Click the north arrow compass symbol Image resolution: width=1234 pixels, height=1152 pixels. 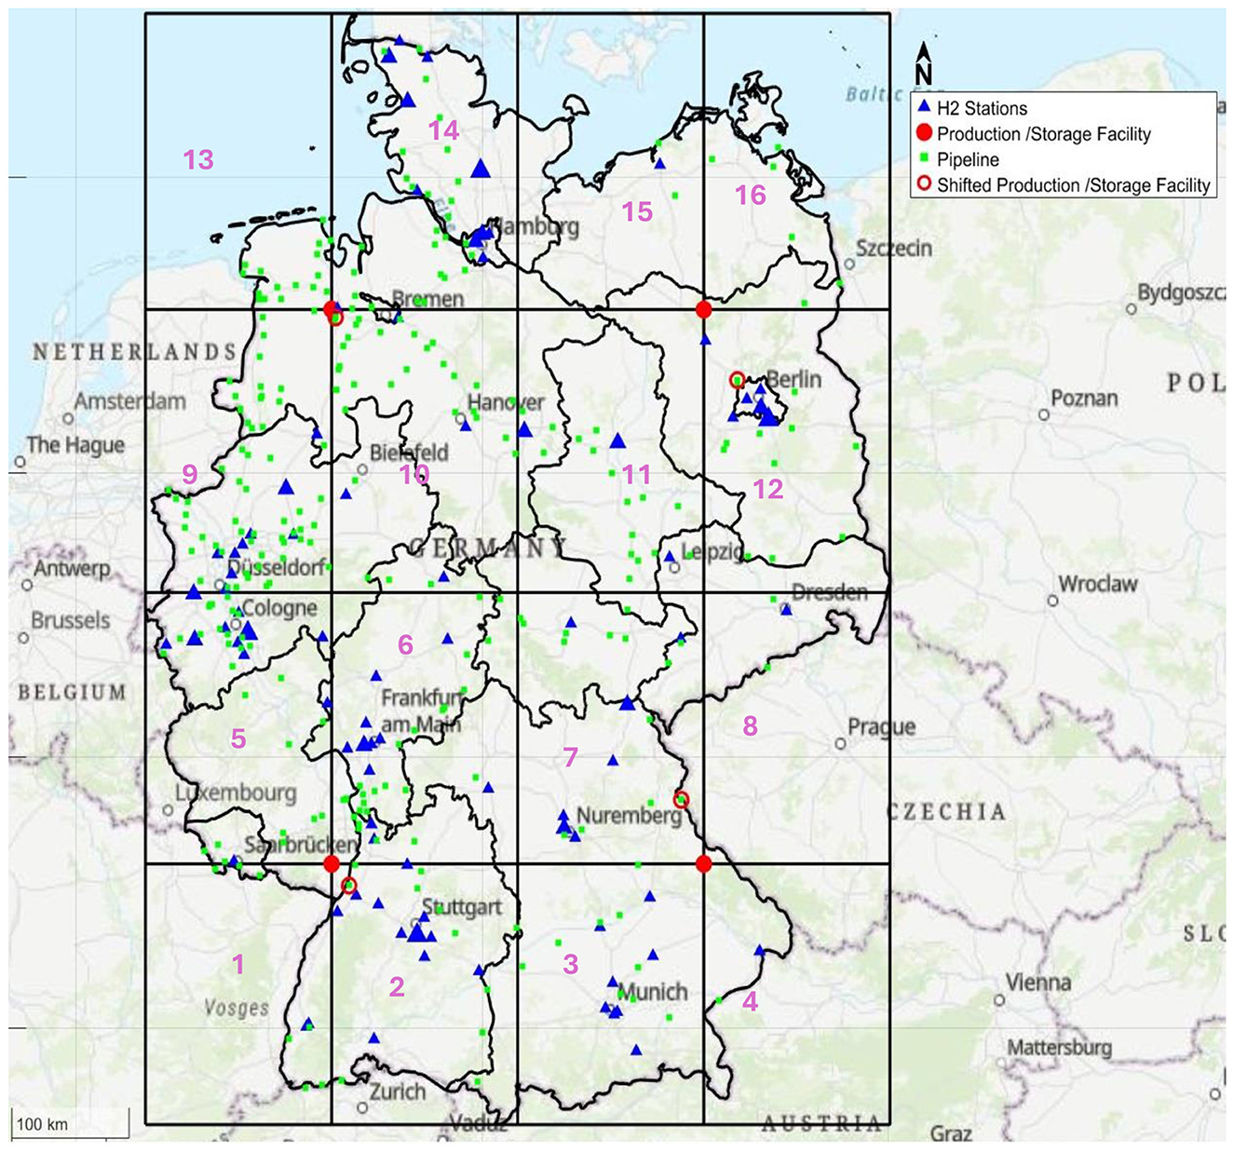point(923,65)
